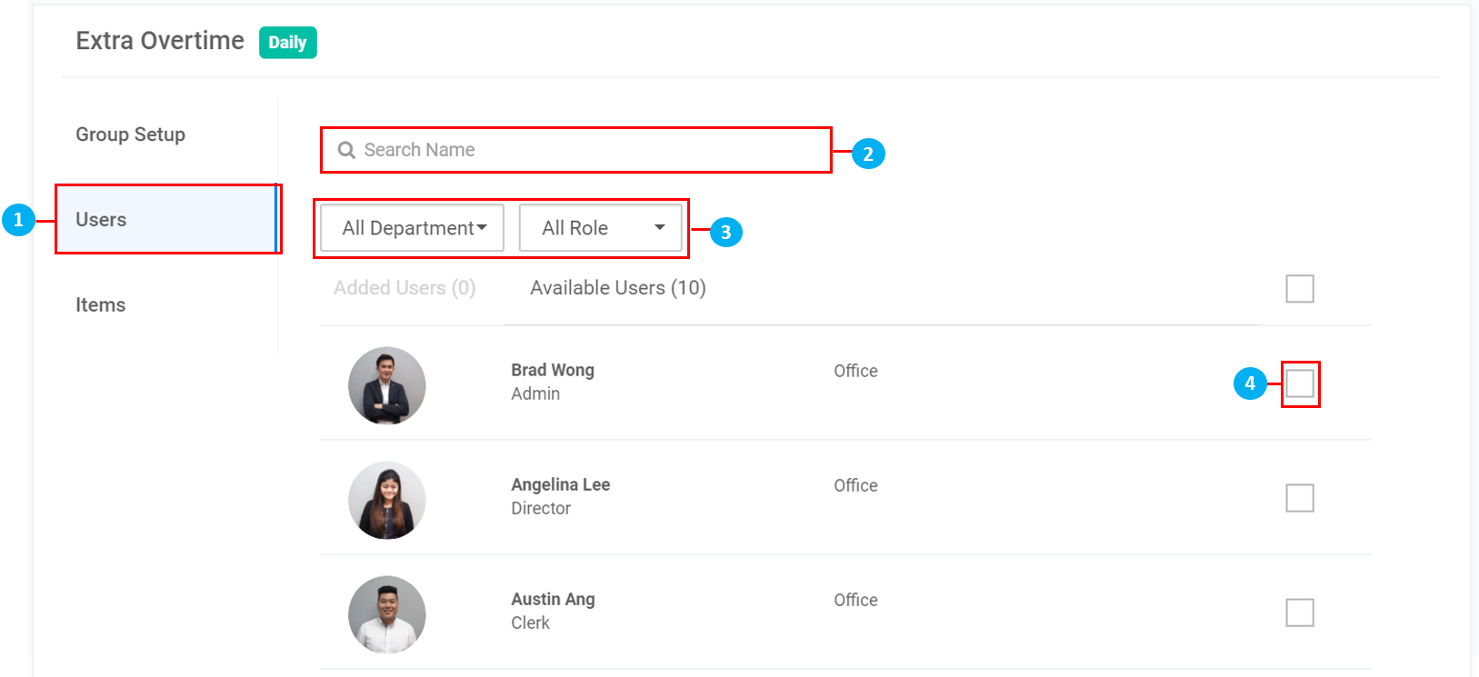
Task: Toggle the select-all users checkbox
Action: coord(1300,289)
